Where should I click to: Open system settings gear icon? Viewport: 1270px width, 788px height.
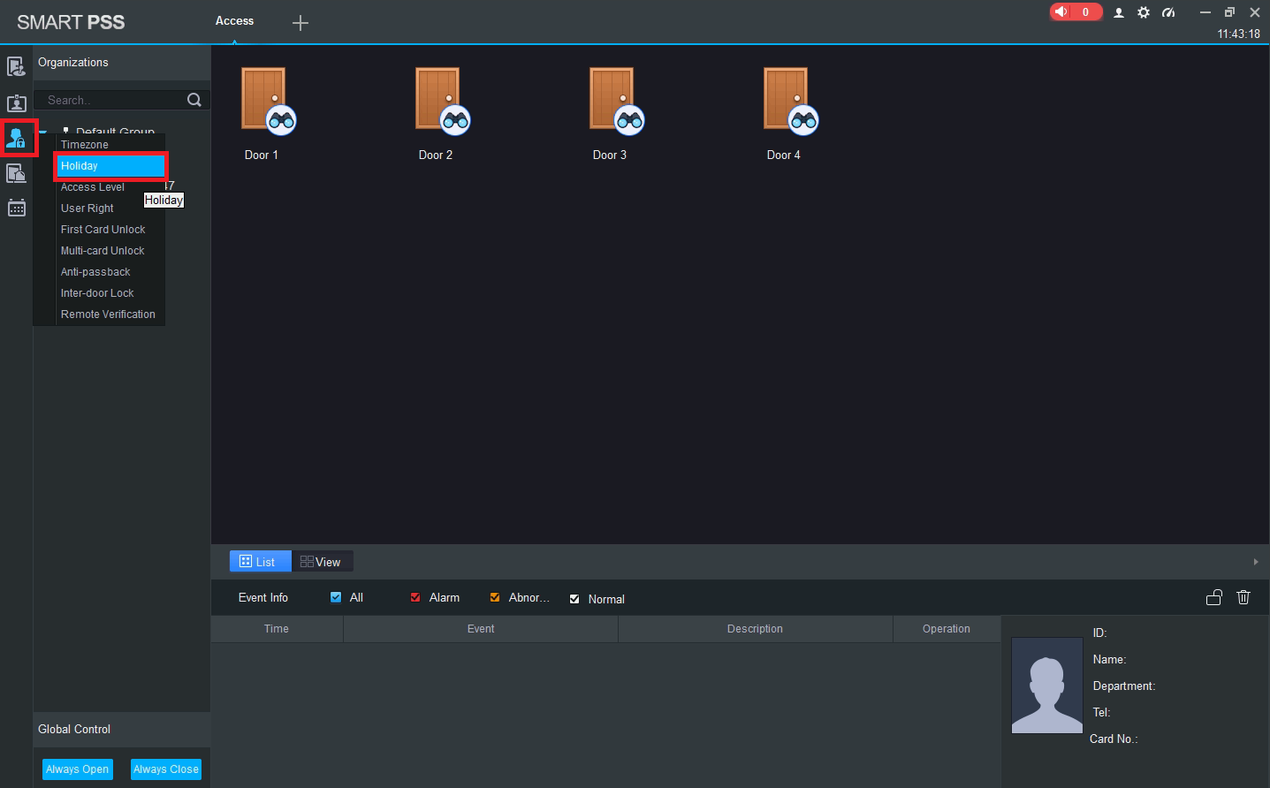1144,12
